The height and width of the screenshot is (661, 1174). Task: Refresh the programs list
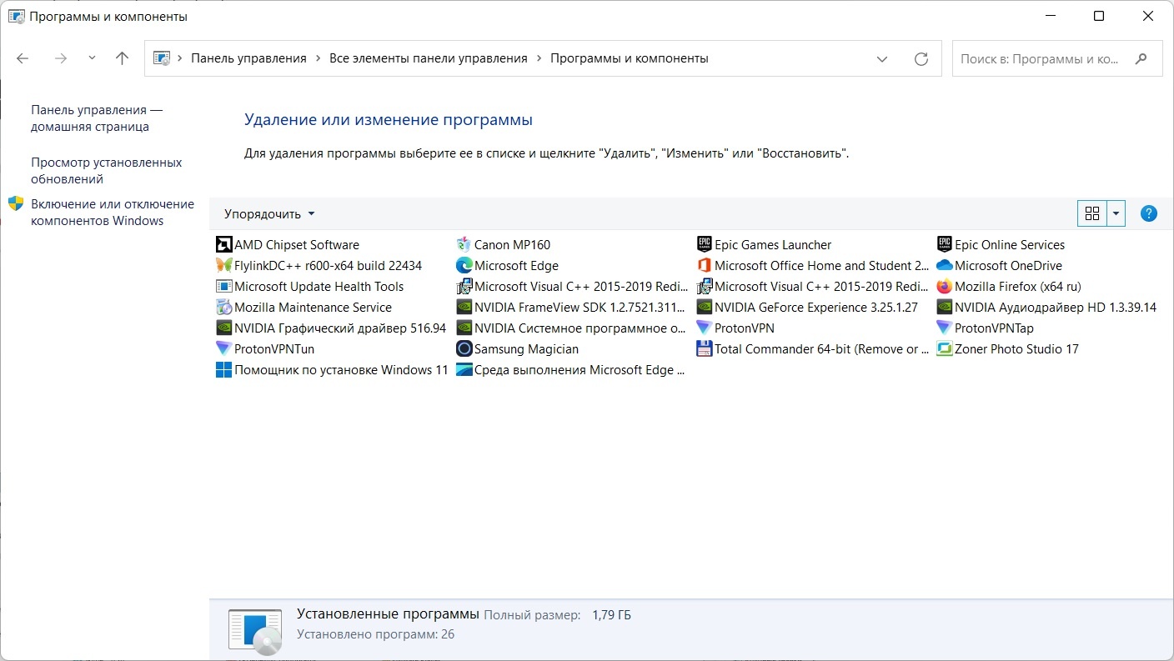click(921, 58)
